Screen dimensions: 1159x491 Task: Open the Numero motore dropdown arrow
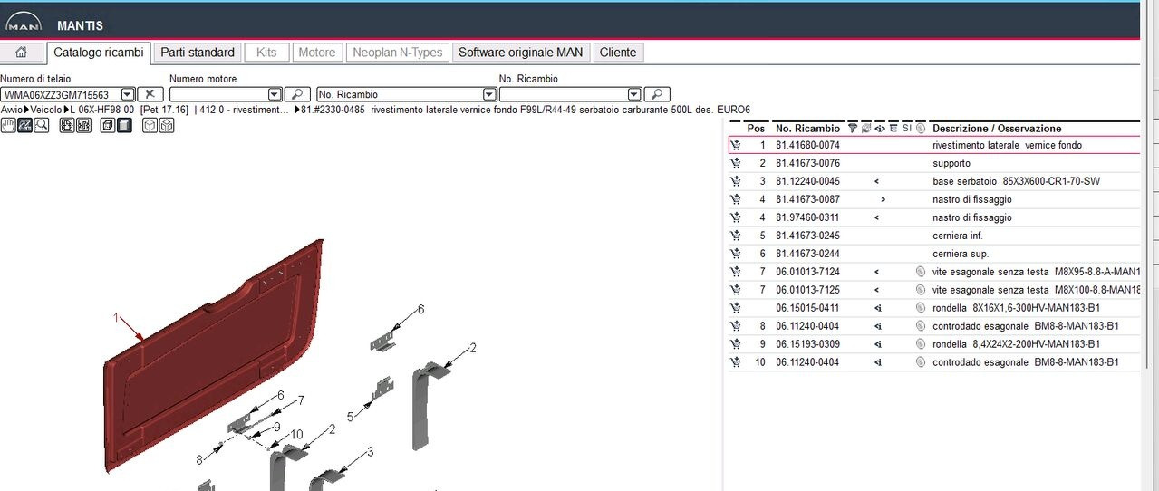275,94
